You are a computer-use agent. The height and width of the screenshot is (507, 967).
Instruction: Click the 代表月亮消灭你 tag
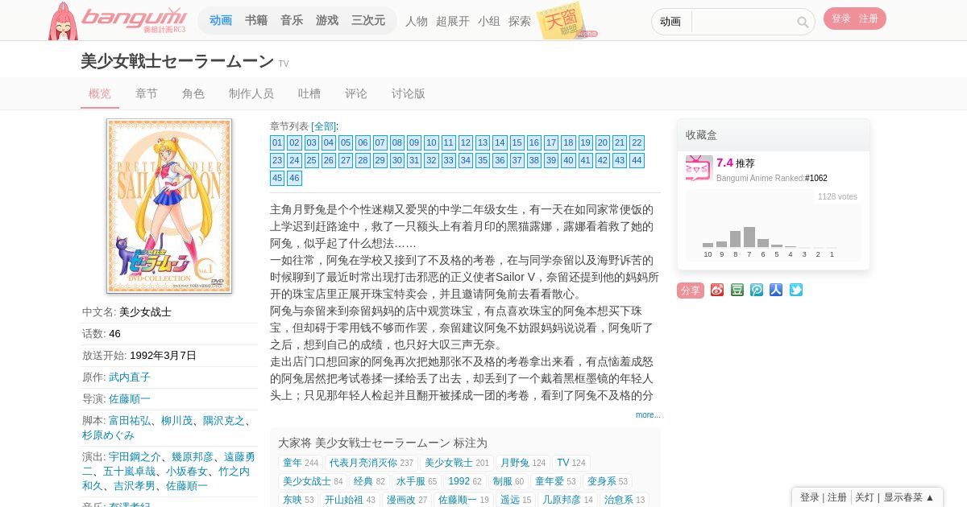click(363, 463)
